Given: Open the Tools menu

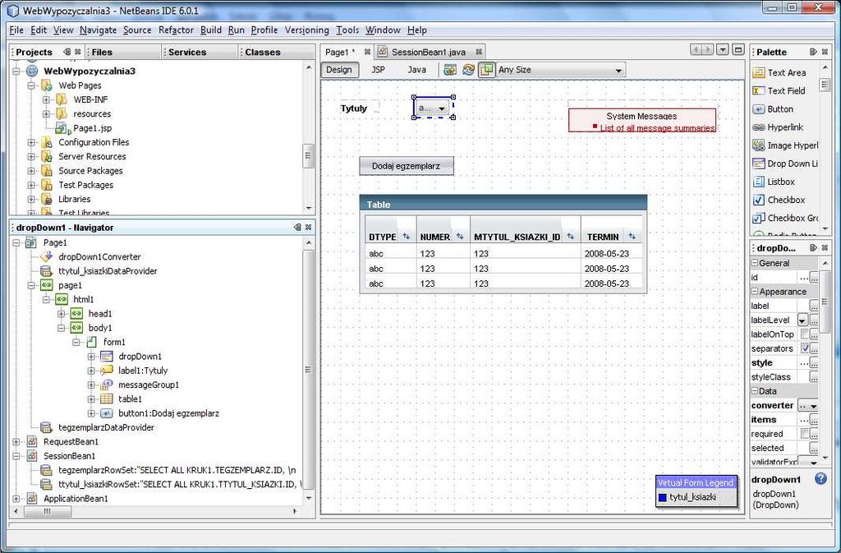Looking at the screenshot, I should (x=347, y=30).
